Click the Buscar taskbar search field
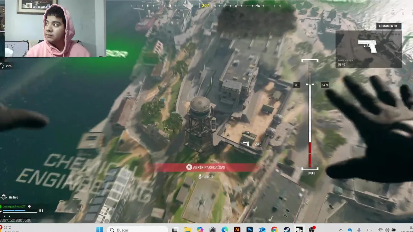413x232 pixels. (x=137, y=230)
